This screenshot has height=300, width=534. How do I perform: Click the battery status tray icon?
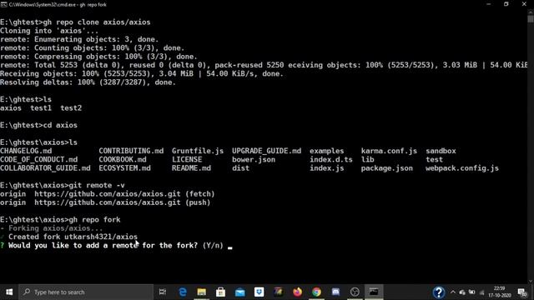click(471, 292)
